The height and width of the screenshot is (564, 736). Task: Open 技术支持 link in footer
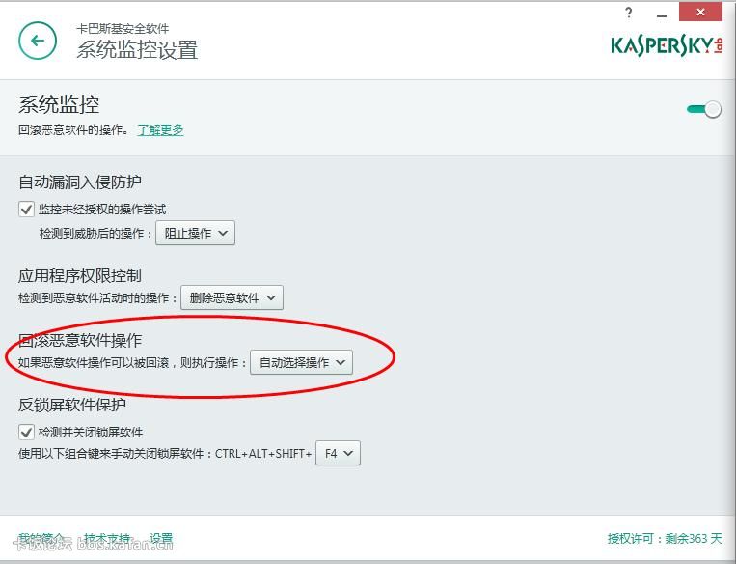pyautogui.click(x=107, y=539)
